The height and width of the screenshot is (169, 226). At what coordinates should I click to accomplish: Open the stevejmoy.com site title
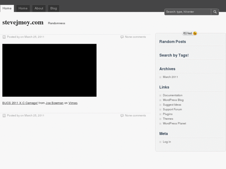pos(23,23)
